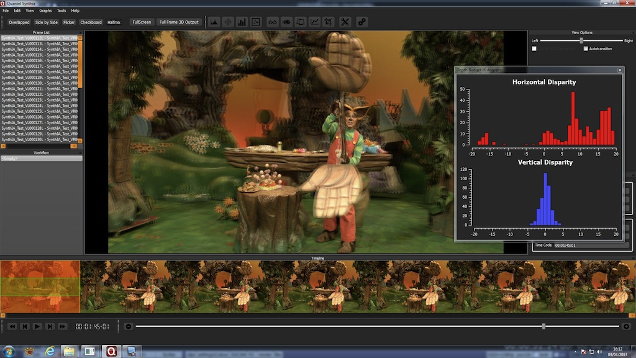Select the crop tool icon

329,22
